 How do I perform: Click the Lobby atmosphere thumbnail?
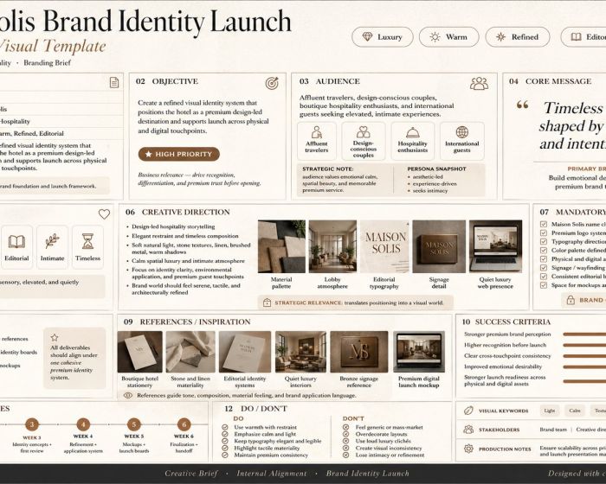tap(332, 246)
